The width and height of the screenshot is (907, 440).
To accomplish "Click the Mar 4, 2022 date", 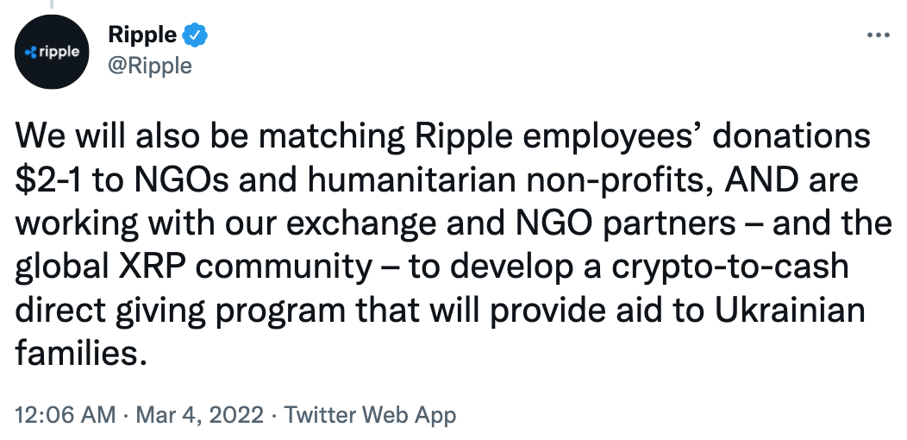I will tap(195, 415).
